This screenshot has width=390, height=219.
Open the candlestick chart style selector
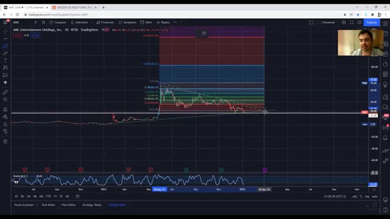click(43, 23)
